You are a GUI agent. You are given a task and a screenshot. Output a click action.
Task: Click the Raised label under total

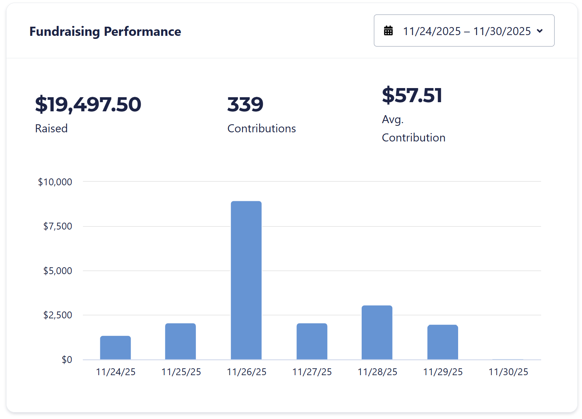51,128
